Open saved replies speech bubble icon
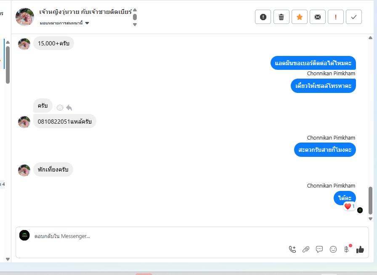Viewport: 377px width, 275px height. tap(319, 249)
